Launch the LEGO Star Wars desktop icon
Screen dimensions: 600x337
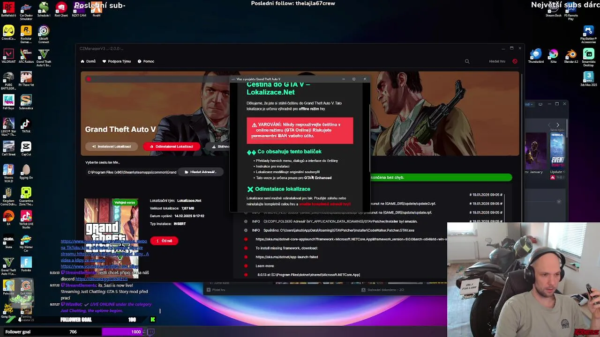coord(8,126)
